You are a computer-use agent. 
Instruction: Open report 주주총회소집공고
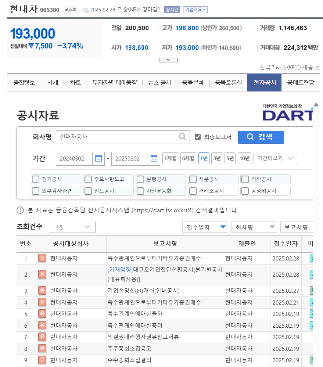click(129, 349)
